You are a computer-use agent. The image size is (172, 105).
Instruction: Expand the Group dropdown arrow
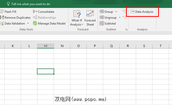tap(116, 12)
